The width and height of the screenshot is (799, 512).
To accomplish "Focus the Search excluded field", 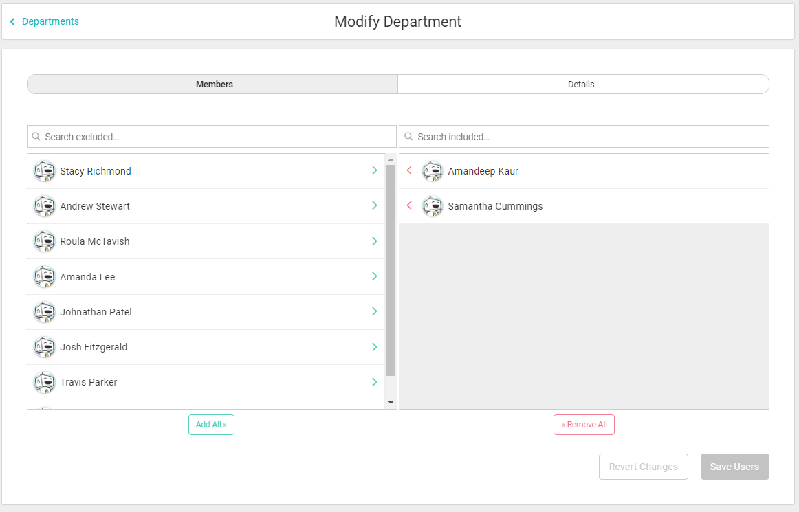I will coord(212,137).
